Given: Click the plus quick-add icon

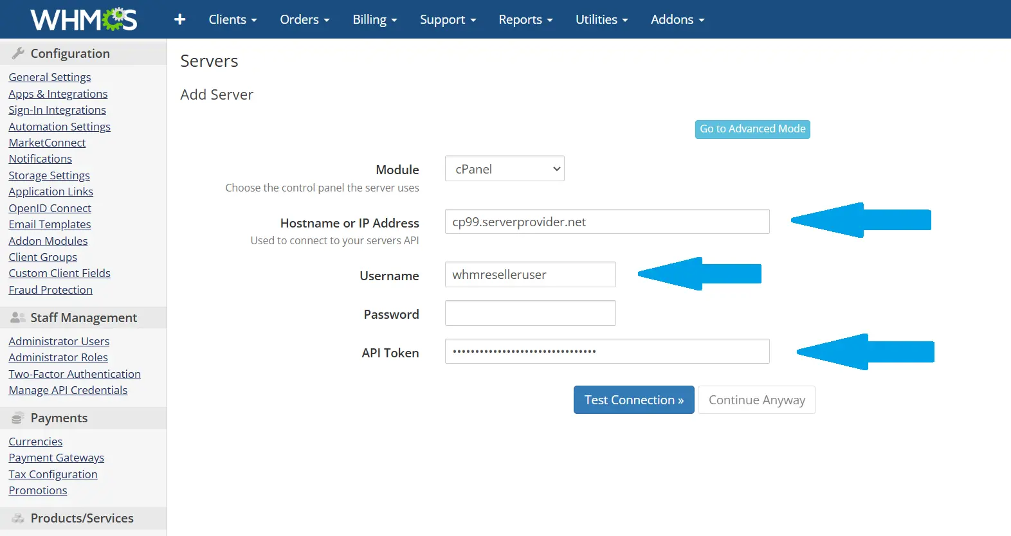Looking at the screenshot, I should (180, 19).
